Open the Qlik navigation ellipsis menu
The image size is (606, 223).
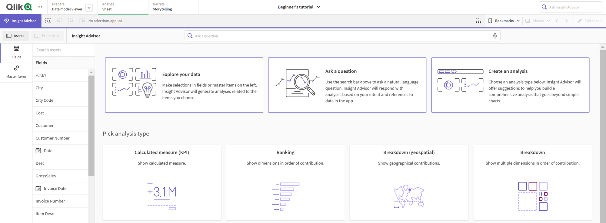tap(40, 7)
